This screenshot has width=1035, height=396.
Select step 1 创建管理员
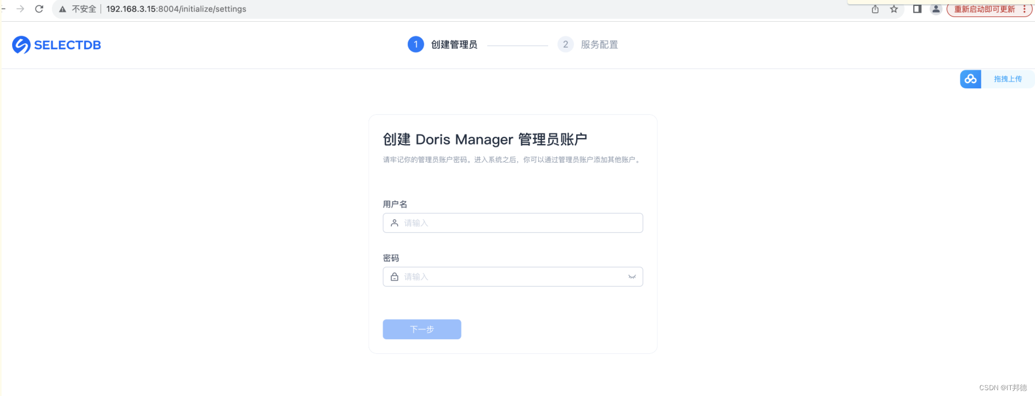[443, 44]
